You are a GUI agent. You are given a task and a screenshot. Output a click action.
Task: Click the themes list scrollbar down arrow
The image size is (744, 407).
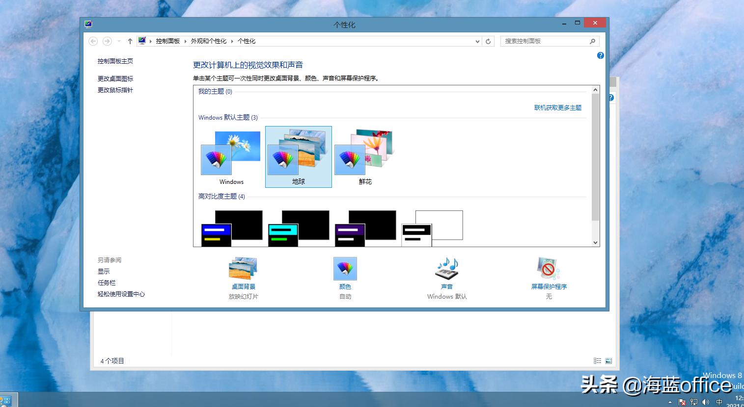pyautogui.click(x=595, y=242)
